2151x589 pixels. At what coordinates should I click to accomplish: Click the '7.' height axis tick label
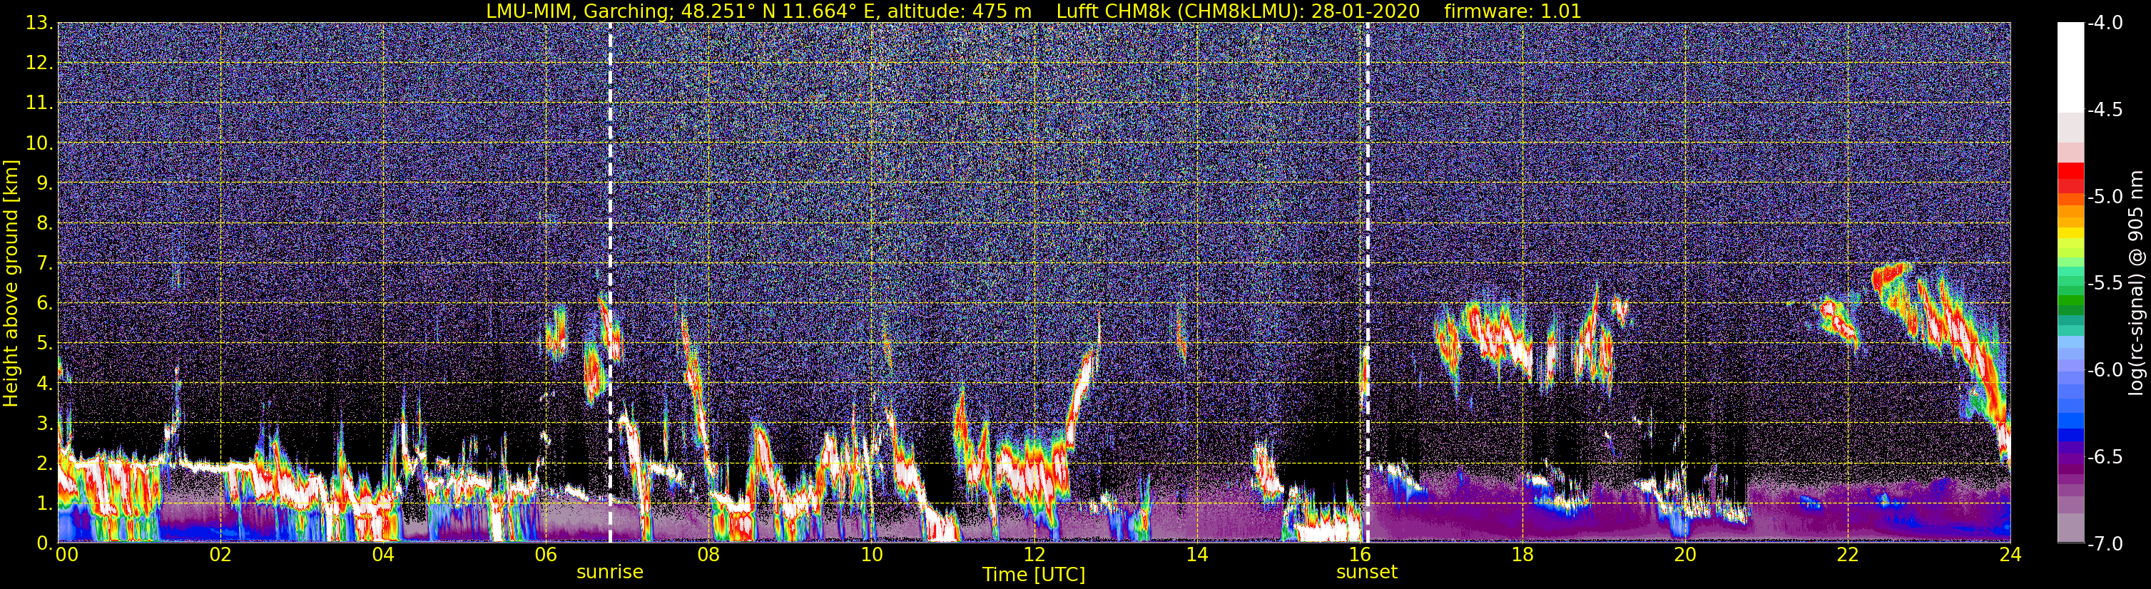click(x=45, y=264)
